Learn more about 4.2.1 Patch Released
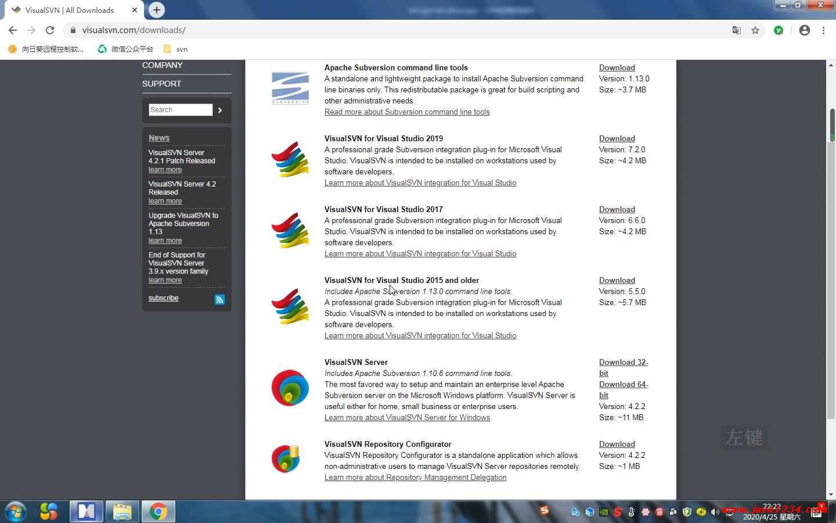836x523 pixels. [x=165, y=170]
